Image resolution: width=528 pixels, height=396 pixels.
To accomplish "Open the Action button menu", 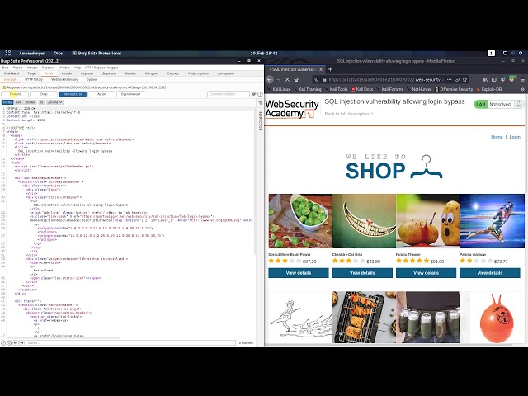I will pos(101,94).
